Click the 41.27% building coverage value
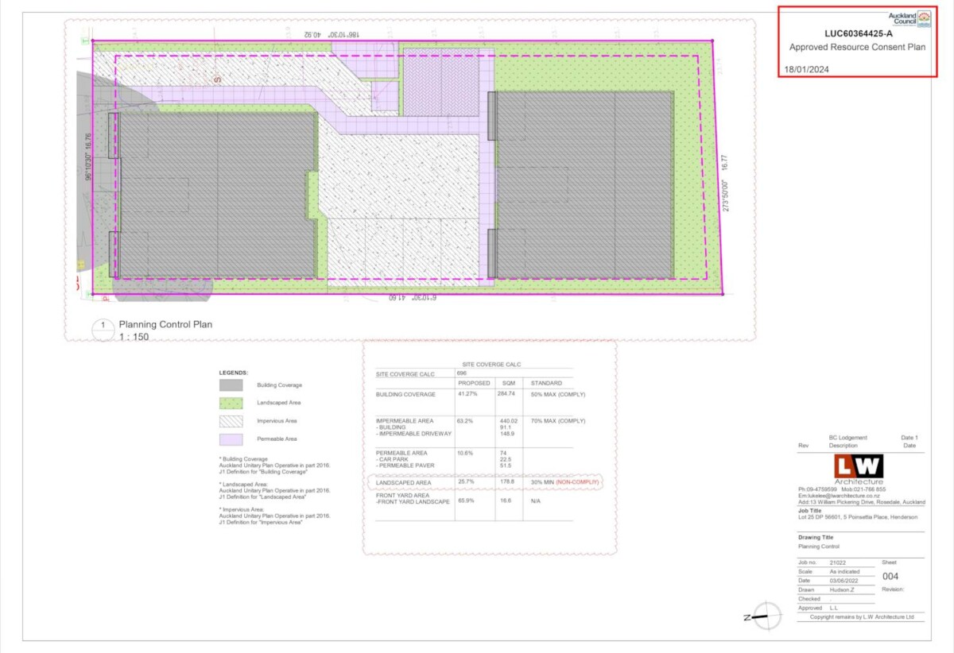This screenshot has width=954, height=653. [x=468, y=394]
